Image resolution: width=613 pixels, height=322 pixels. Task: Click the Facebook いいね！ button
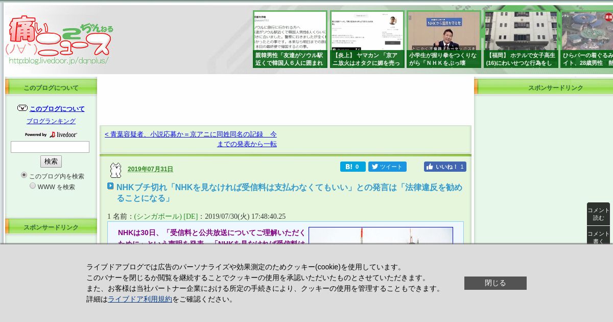[x=445, y=167]
